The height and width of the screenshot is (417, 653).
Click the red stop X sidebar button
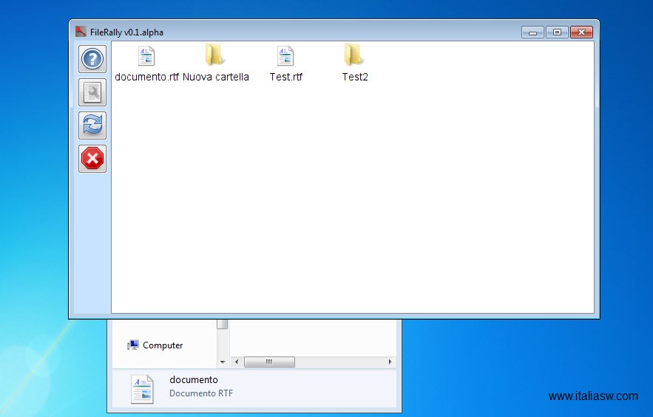point(92,159)
